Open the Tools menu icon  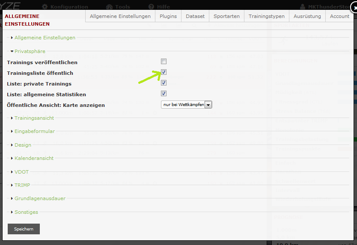[x=109, y=7]
